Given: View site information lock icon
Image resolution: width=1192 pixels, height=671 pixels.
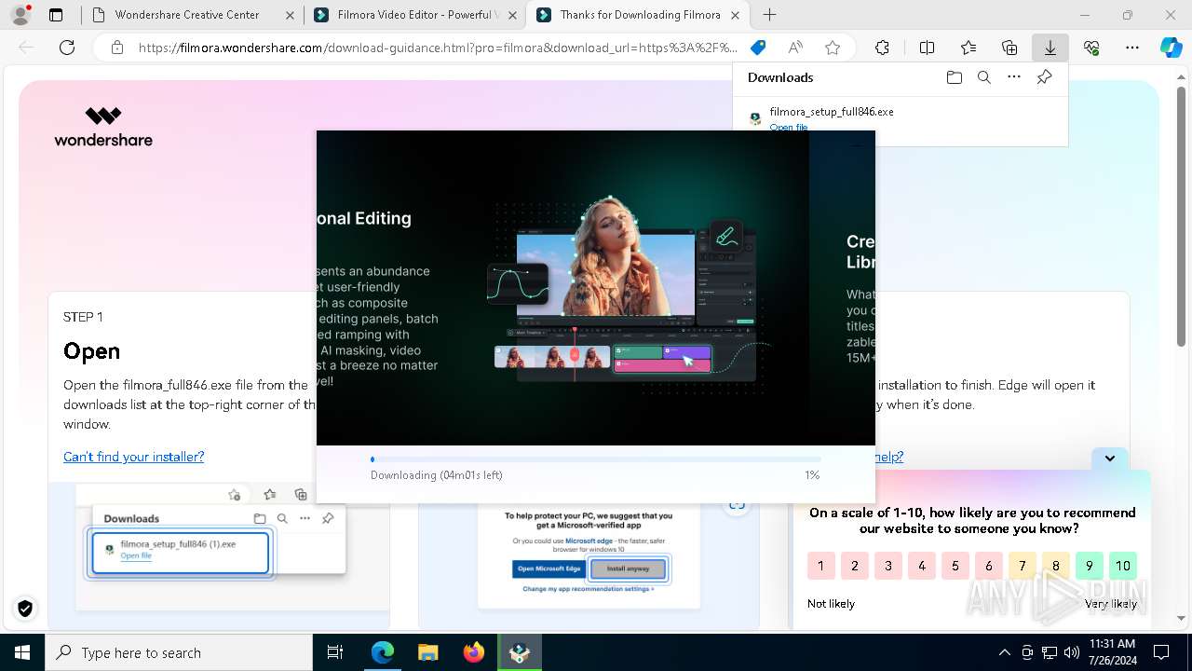Looking at the screenshot, I should (x=116, y=48).
